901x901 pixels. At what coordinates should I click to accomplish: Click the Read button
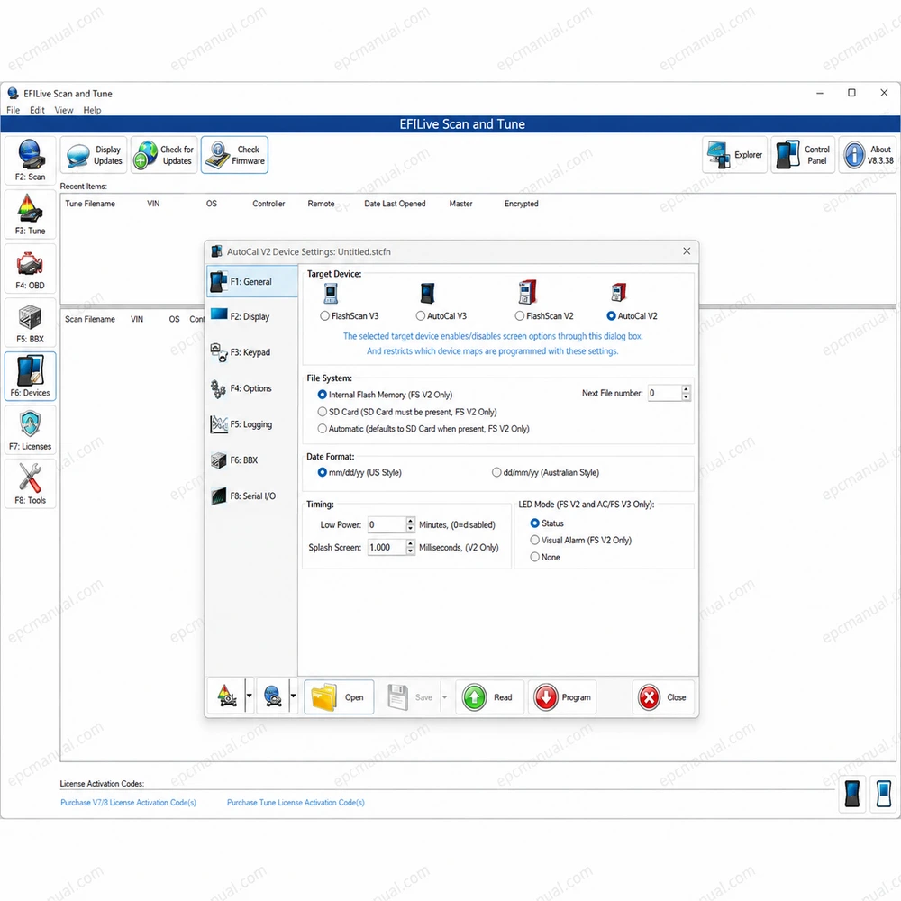[x=489, y=697]
